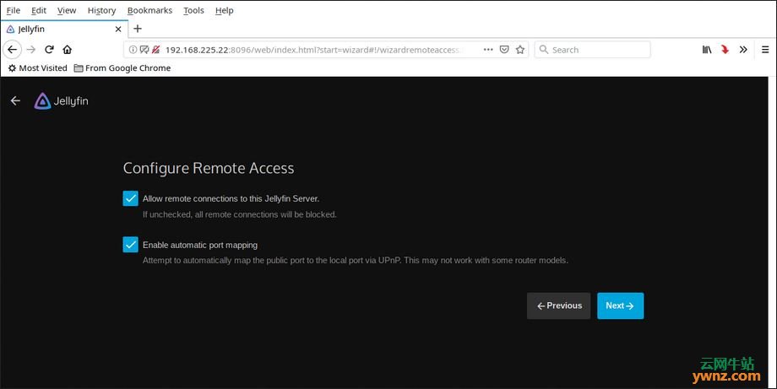Click the Configure Remote Access heading
Screen dimensions: 777x389
tap(209, 168)
